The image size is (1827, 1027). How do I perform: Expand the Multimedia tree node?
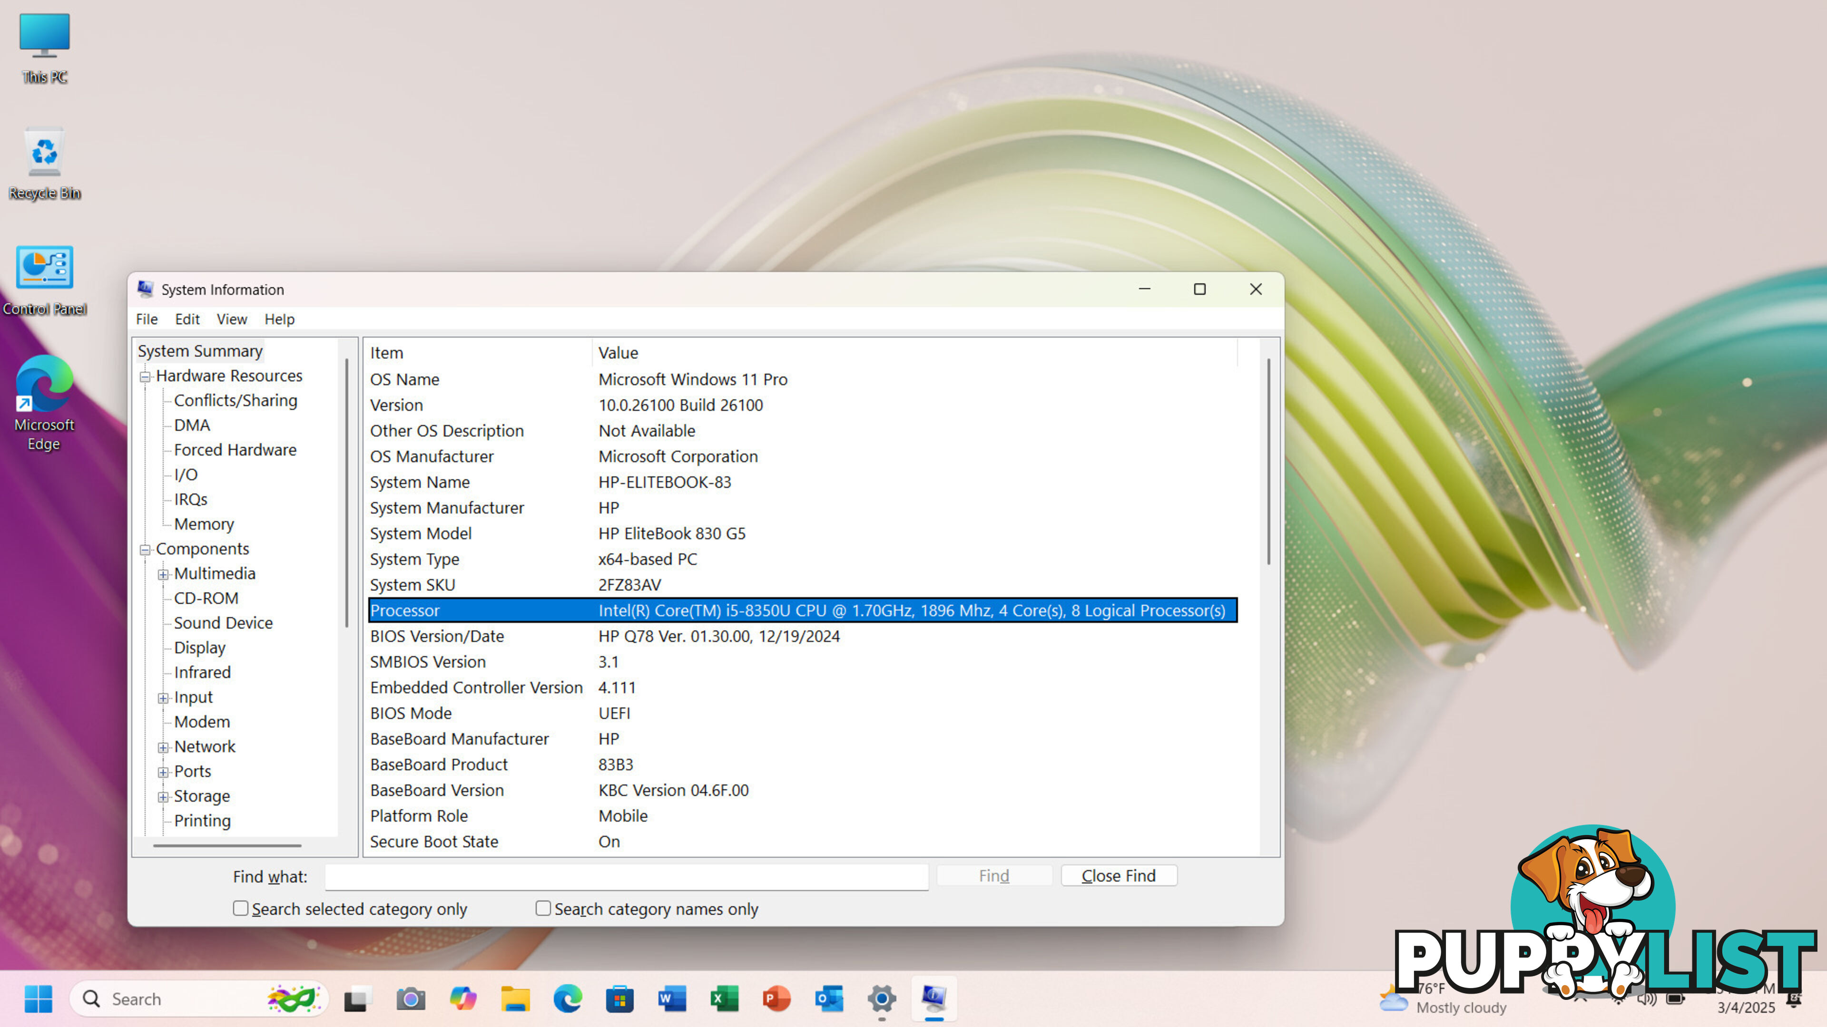point(163,574)
